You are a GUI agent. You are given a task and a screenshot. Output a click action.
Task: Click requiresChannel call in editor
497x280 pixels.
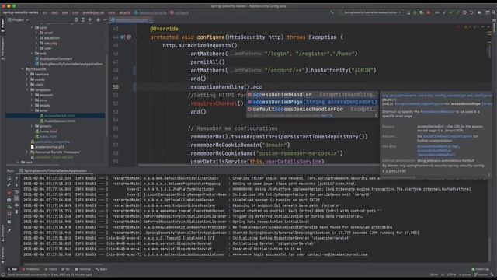(214, 103)
